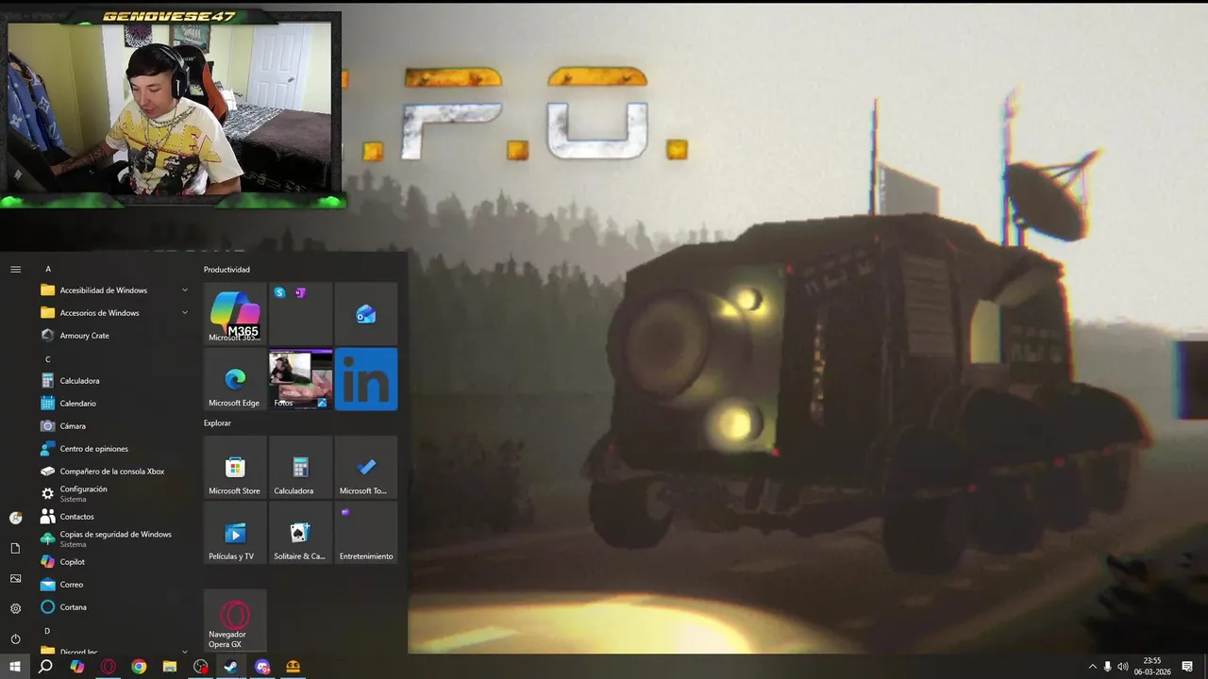Expand the Discord Inc folder chevron

(184, 651)
